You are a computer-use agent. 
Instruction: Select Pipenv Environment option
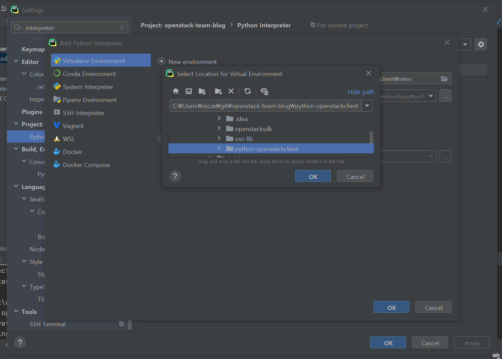pos(101,100)
